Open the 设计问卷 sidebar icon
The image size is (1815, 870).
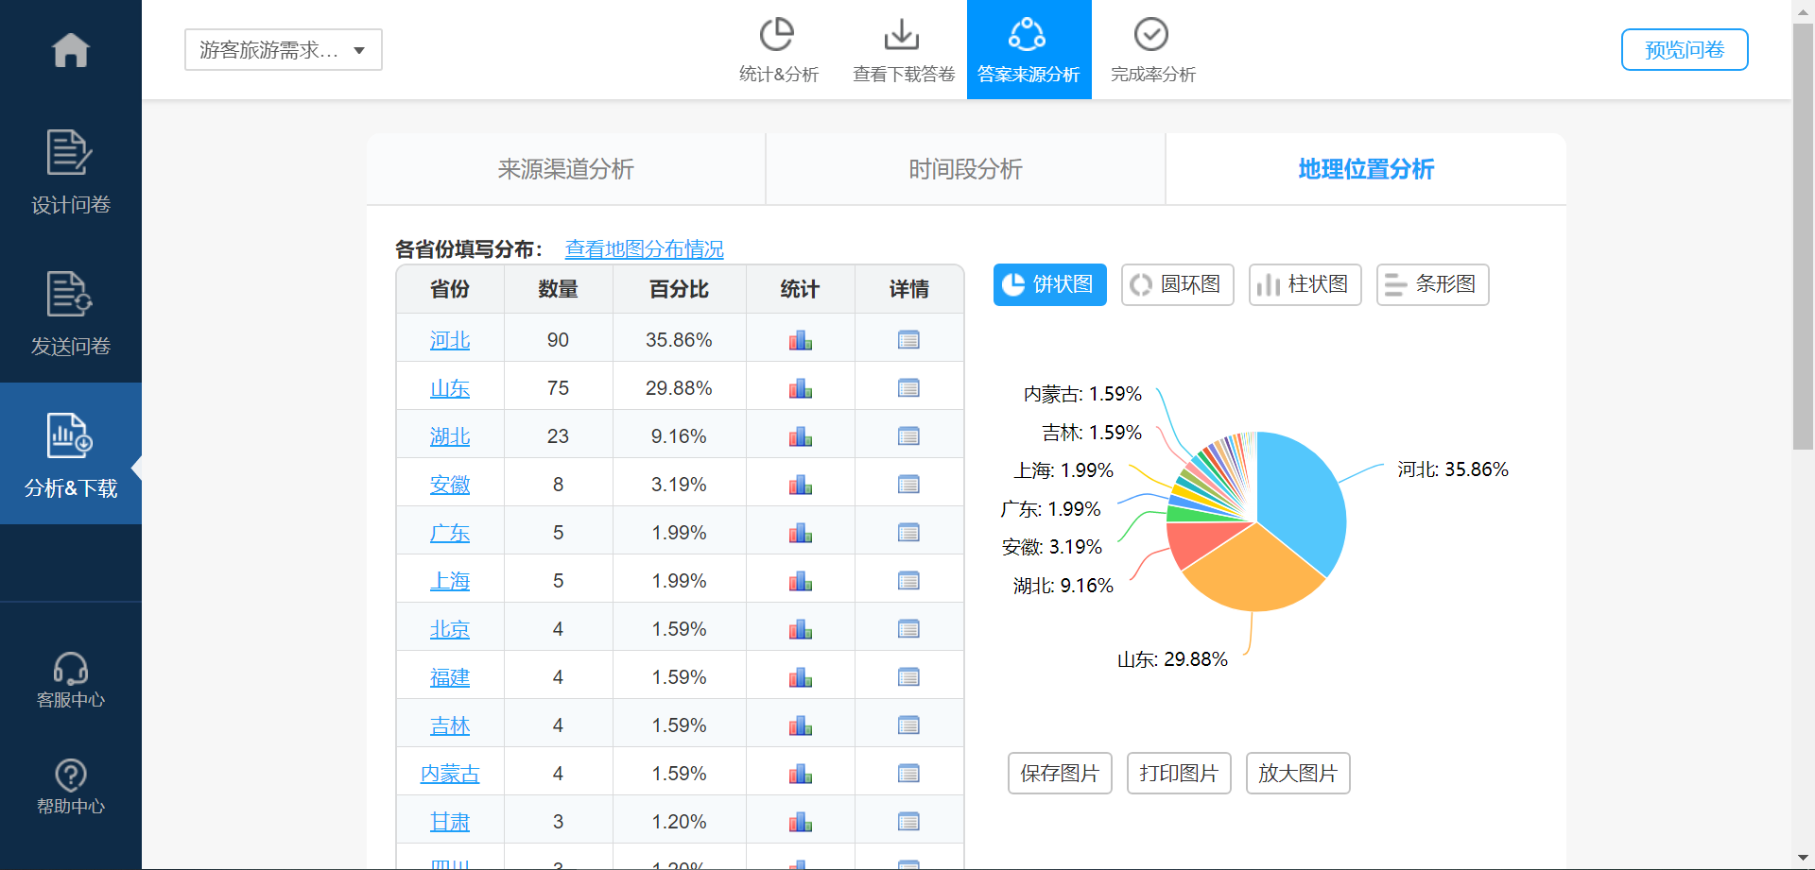pos(70,153)
